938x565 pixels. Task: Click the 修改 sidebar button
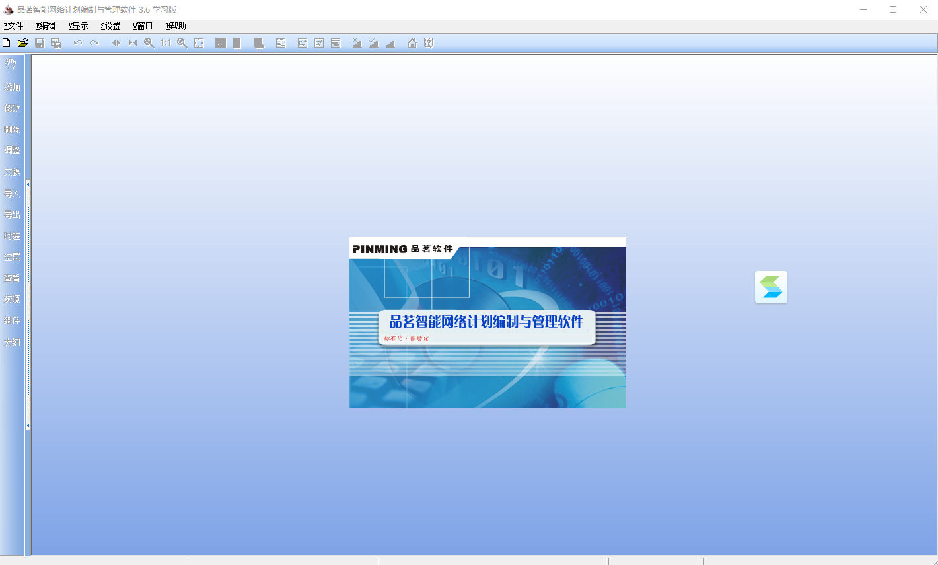tap(12, 108)
